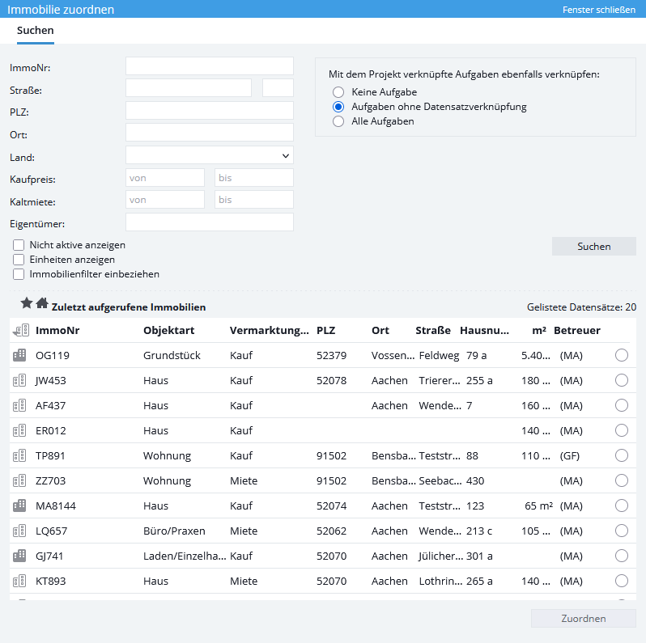Click the building icon in the ZZ703 row
The width and height of the screenshot is (646, 643).
[19, 480]
